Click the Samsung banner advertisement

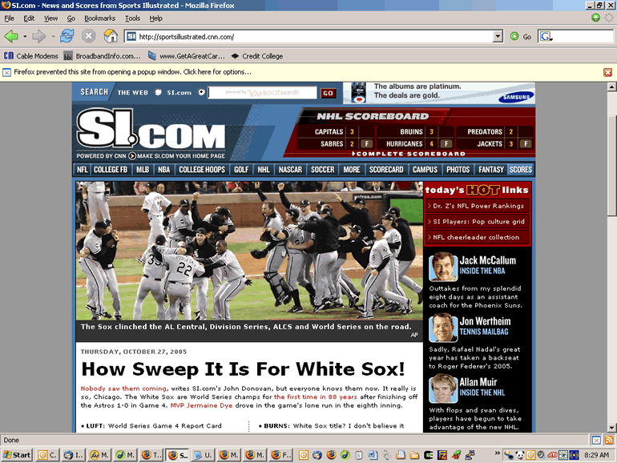coord(439,93)
